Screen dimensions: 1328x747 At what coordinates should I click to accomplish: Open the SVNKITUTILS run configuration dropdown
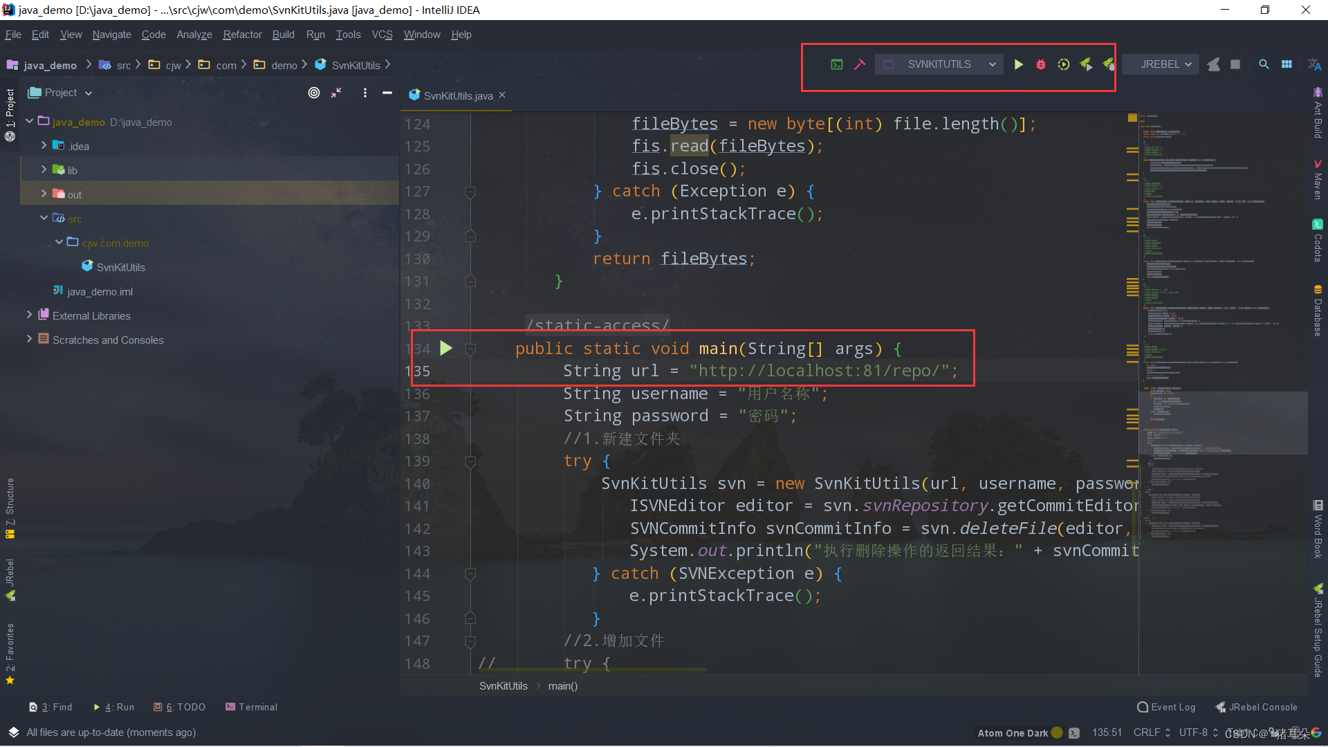pyautogui.click(x=939, y=64)
